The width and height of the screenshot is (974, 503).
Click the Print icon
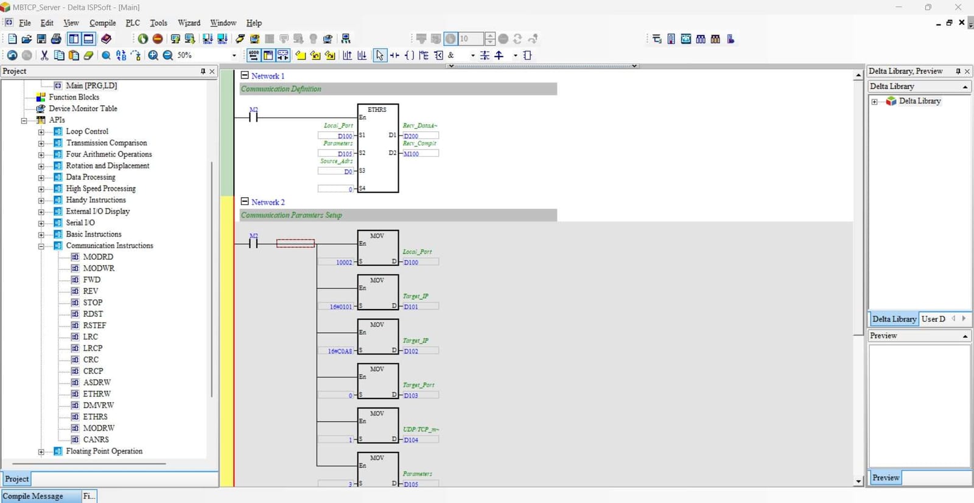57,39
